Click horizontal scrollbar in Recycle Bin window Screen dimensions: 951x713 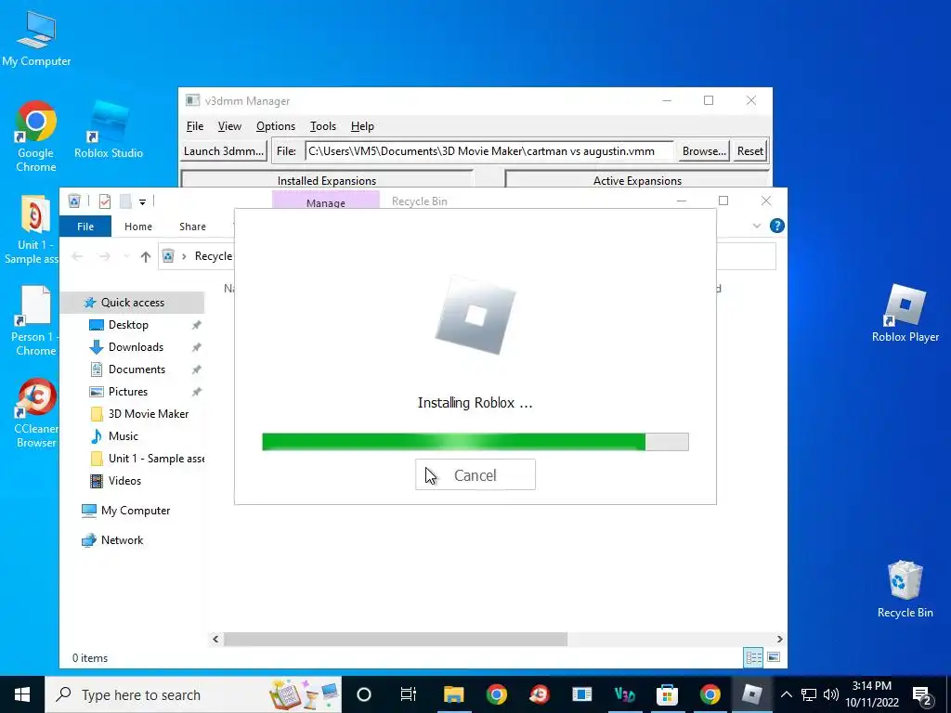click(x=395, y=639)
